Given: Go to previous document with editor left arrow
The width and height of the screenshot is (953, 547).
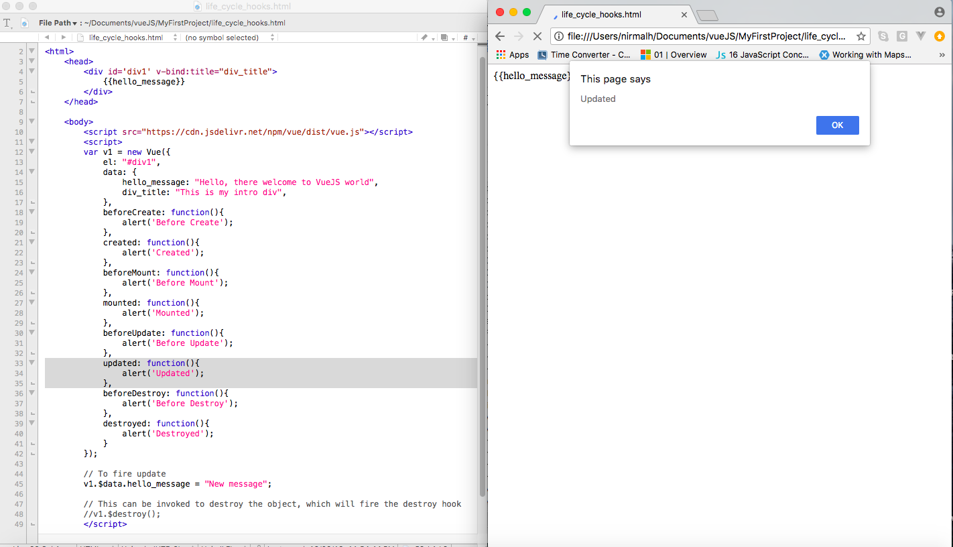Looking at the screenshot, I should (47, 38).
